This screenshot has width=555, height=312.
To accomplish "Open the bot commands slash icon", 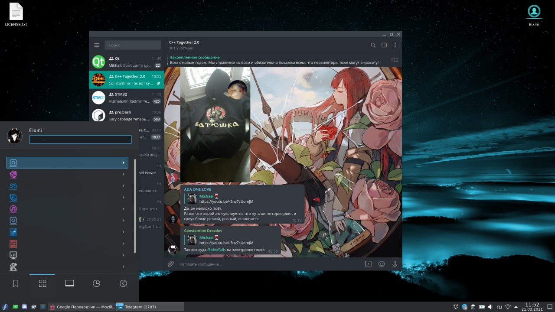I will click(x=368, y=264).
